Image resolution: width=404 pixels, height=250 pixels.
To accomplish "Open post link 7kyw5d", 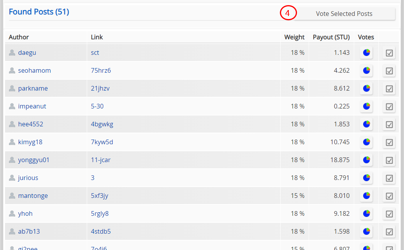I will pyautogui.click(x=102, y=142).
